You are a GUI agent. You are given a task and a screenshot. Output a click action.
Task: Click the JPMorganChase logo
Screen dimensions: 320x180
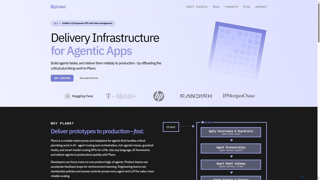point(239,96)
